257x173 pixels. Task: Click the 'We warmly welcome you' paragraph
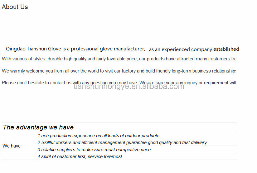tap(119, 71)
